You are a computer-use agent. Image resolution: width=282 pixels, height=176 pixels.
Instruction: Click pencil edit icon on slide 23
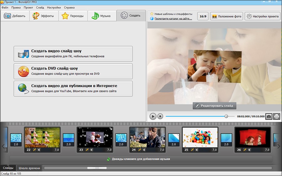pos(87,150)
